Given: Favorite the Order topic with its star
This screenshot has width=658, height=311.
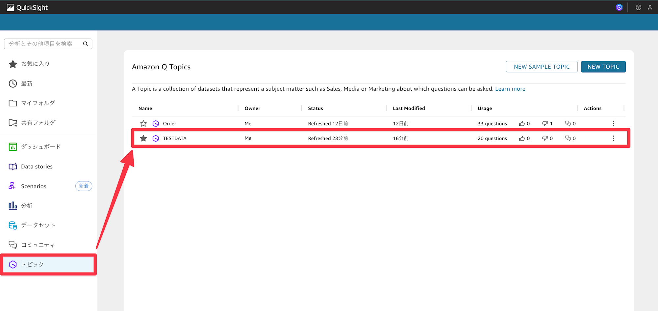Looking at the screenshot, I should coord(143,123).
